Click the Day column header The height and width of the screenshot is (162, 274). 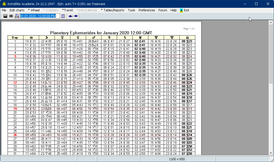15,38
